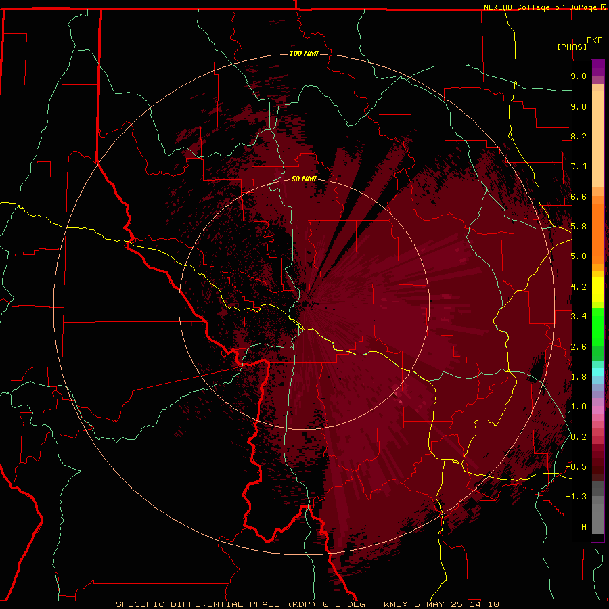Viewport: 609px width, 609px height.
Task: Click the 4.2 scale value
Action: [579, 287]
